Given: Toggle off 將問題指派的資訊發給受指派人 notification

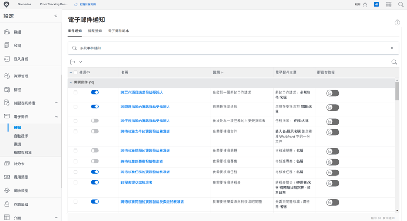Looking at the screenshot, I should [95, 107].
